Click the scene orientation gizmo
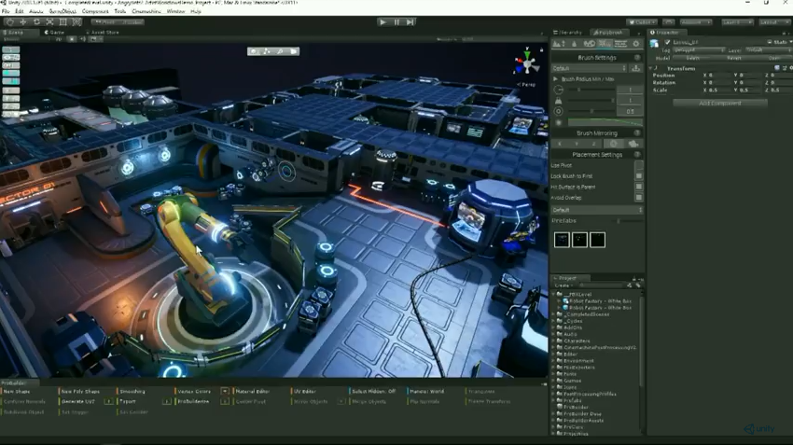 pyautogui.click(x=527, y=64)
